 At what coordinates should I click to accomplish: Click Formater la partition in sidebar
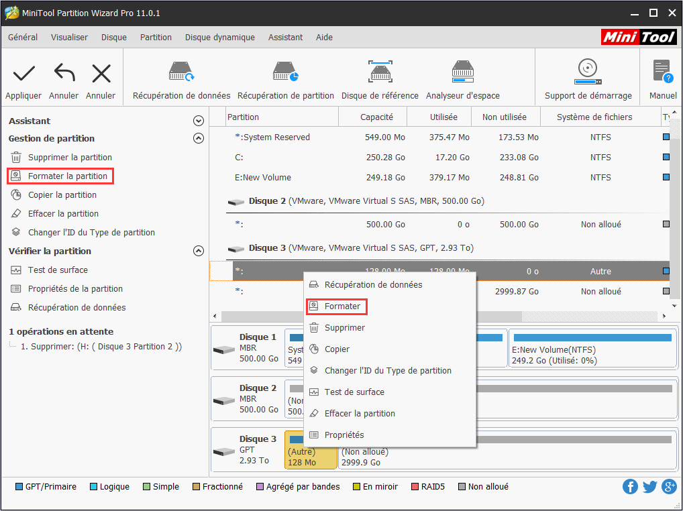pos(67,176)
